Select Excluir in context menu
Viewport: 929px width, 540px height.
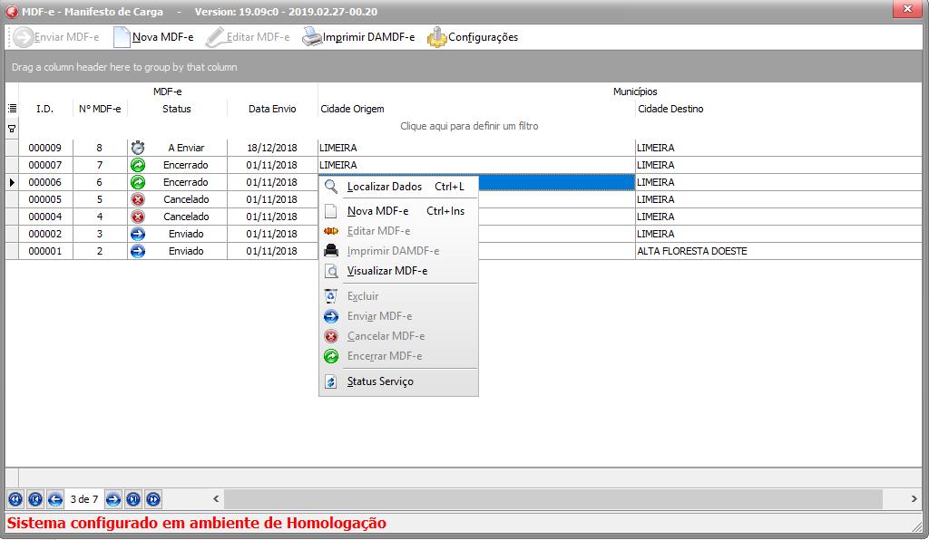[398, 296]
